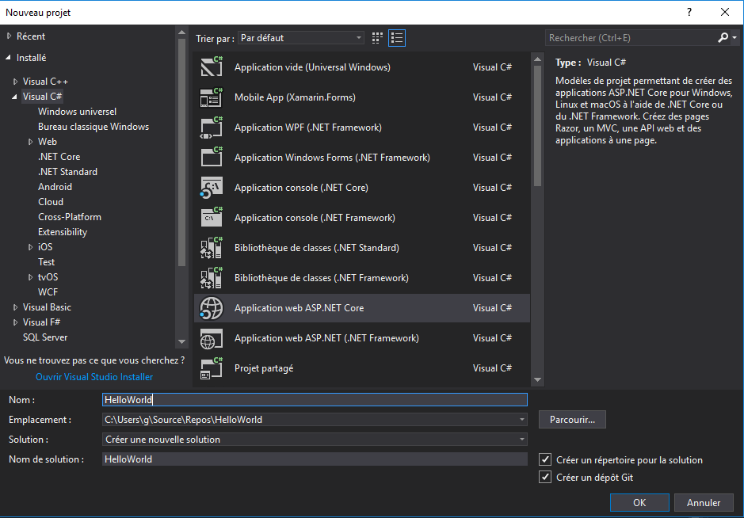
Task: Click the Application console (.NET Core) icon
Action: 212,188
